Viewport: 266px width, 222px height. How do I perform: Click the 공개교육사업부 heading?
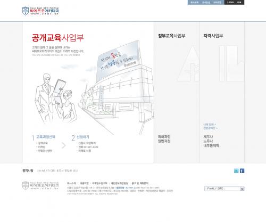click(x=58, y=38)
